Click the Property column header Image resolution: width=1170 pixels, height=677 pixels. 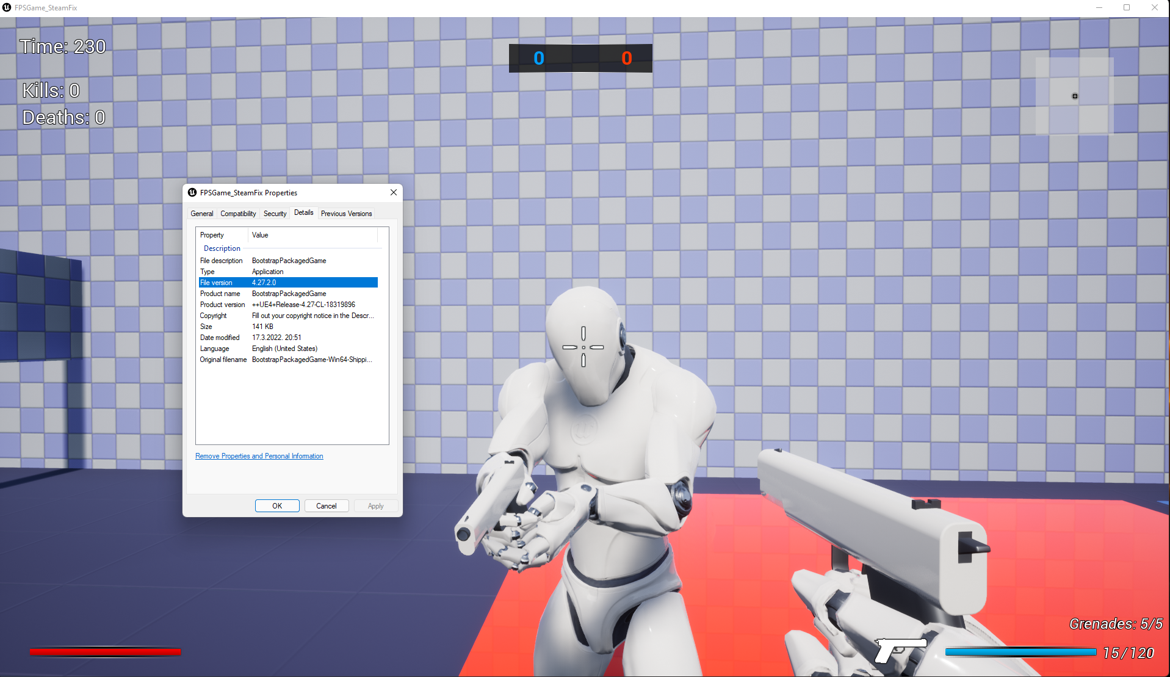[x=212, y=235]
